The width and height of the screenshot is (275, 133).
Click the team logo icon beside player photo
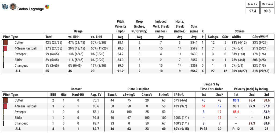[5, 7]
